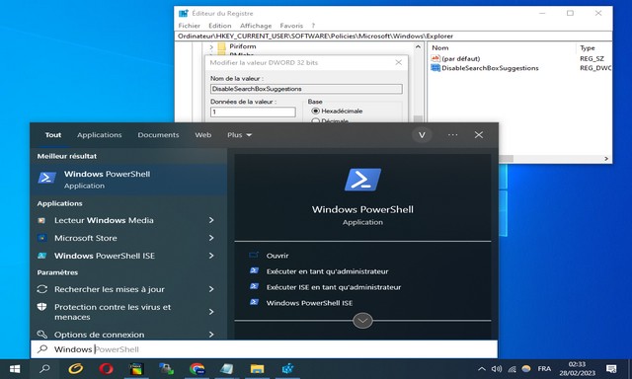Click the Windows search text box
This screenshot has height=379, width=632.
(264, 349)
